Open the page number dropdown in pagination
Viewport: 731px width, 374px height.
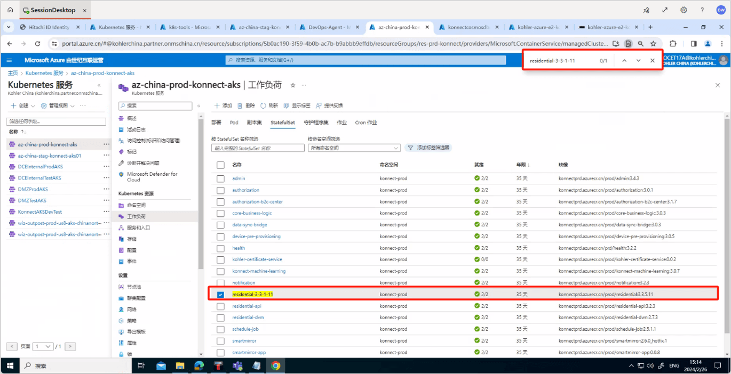click(x=43, y=346)
